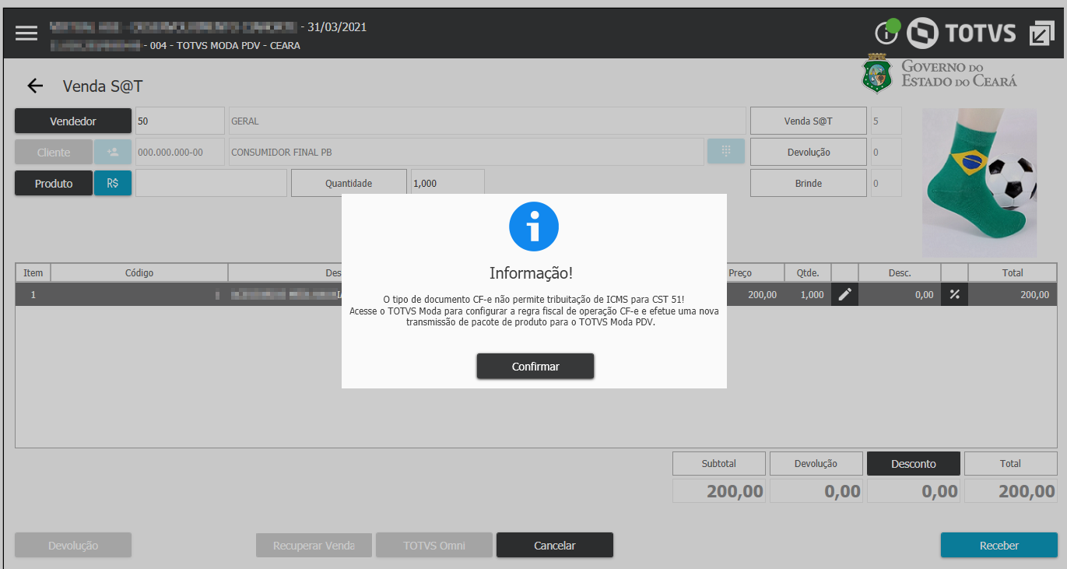Click the Total column header in the table
The image size is (1067, 569).
coord(1013,272)
